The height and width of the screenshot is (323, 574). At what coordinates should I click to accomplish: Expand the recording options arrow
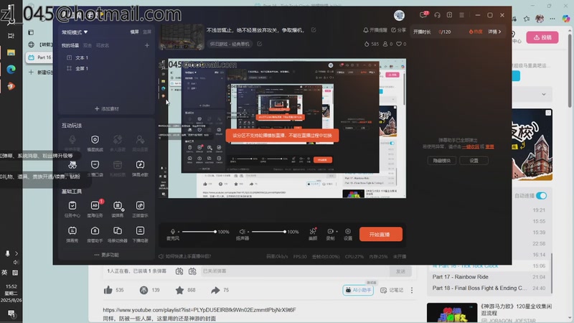click(x=337, y=231)
